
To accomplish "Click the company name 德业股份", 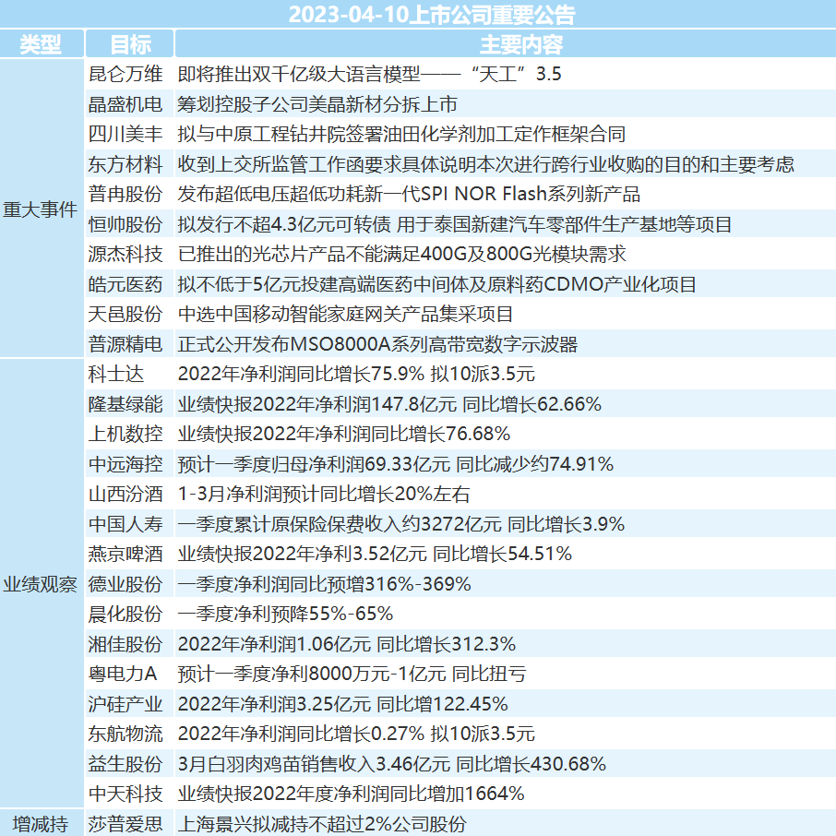I will pyautogui.click(x=125, y=584).
